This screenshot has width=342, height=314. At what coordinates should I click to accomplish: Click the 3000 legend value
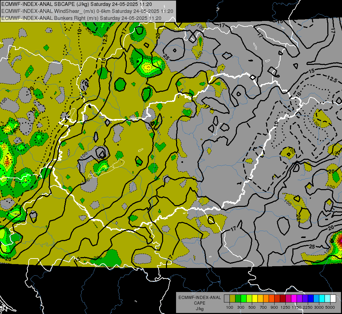click(x=319, y=307)
